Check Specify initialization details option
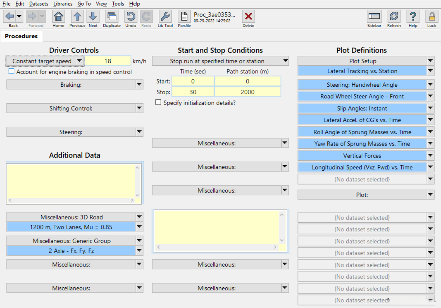 point(158,103)
